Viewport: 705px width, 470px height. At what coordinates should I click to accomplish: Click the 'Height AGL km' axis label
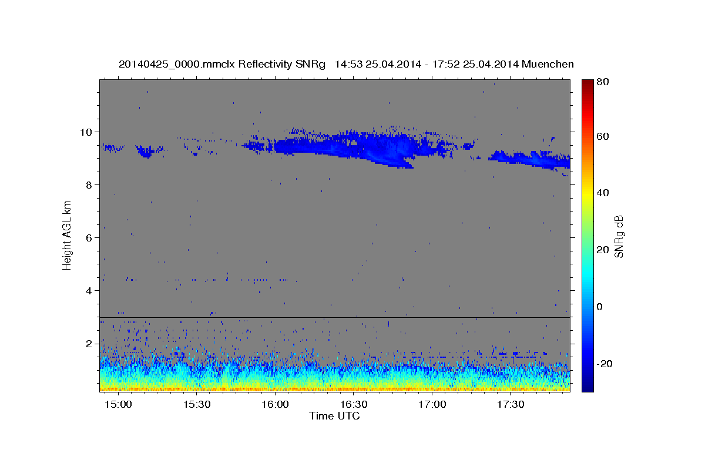(68, 235)
